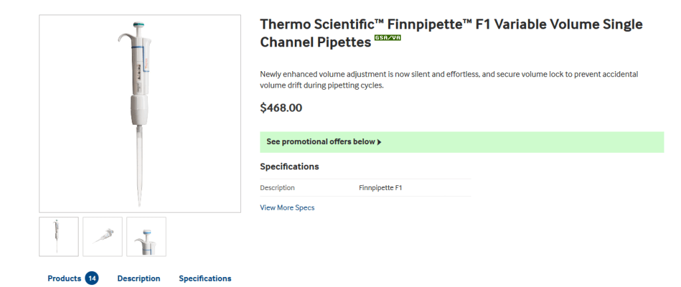
Task: Click the arrow beside promotional offers
Action: coord(379,142)
